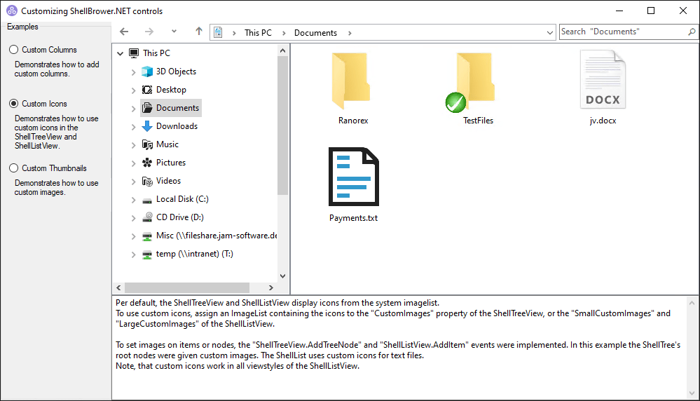This screenshot has width=700, height=401.
Task: Click the search magnifier icon
Action: coord(692,32)
